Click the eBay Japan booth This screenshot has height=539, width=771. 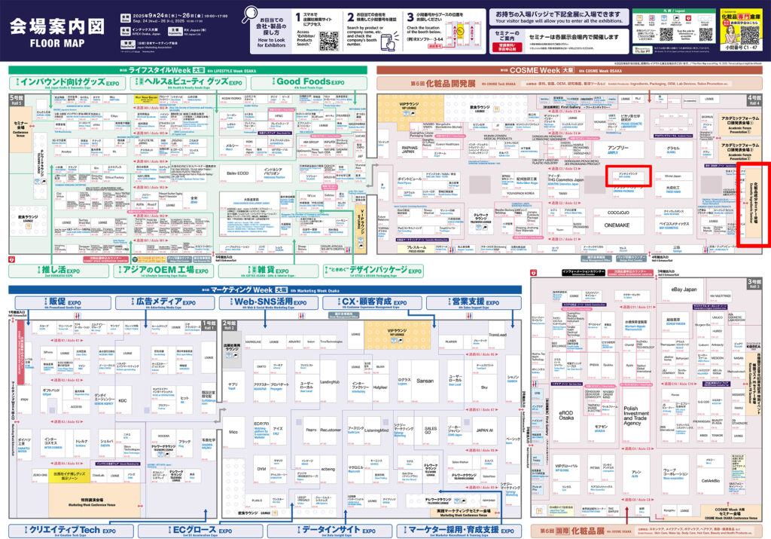coord(684,290)
